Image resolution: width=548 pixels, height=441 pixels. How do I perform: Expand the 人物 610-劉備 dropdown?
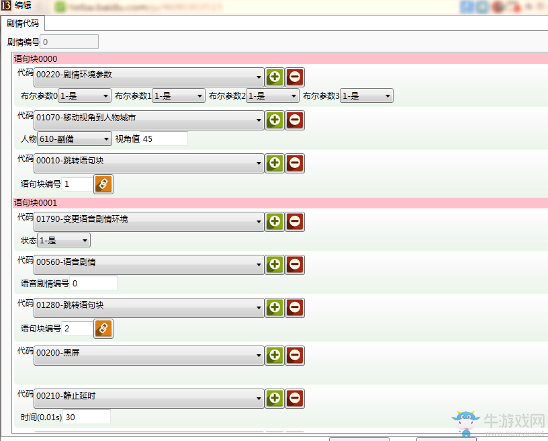[x=74, y=139]
